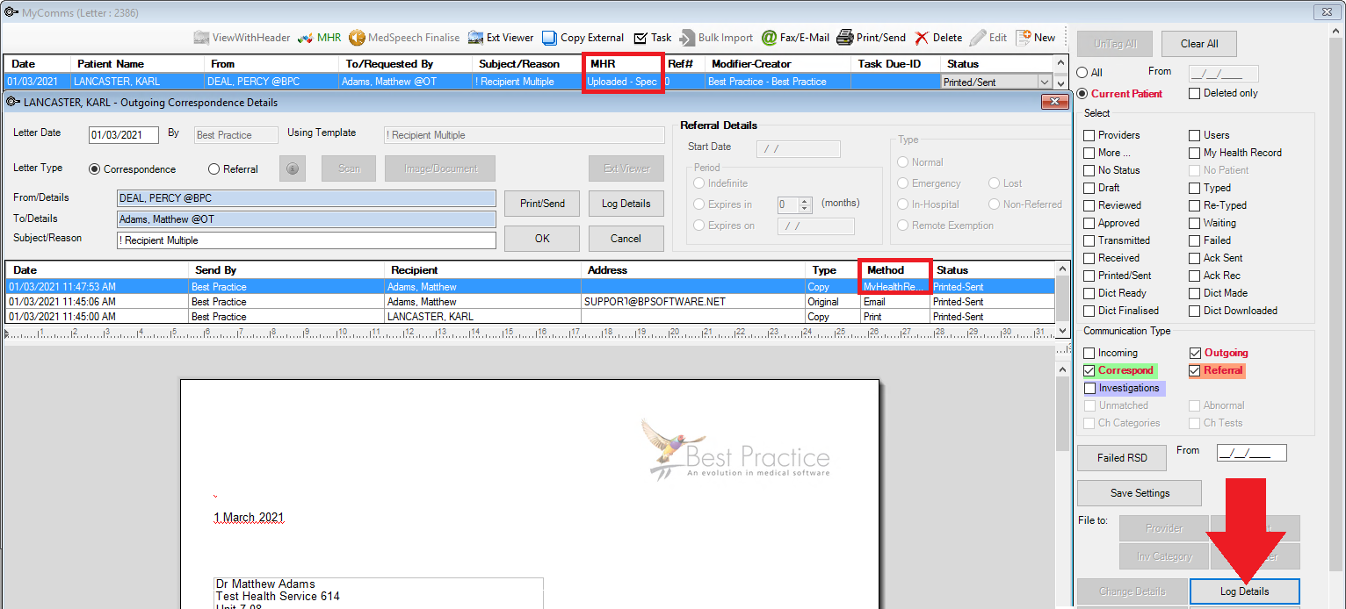
Task: Click the MyComms window title icon
Action: 11,12
